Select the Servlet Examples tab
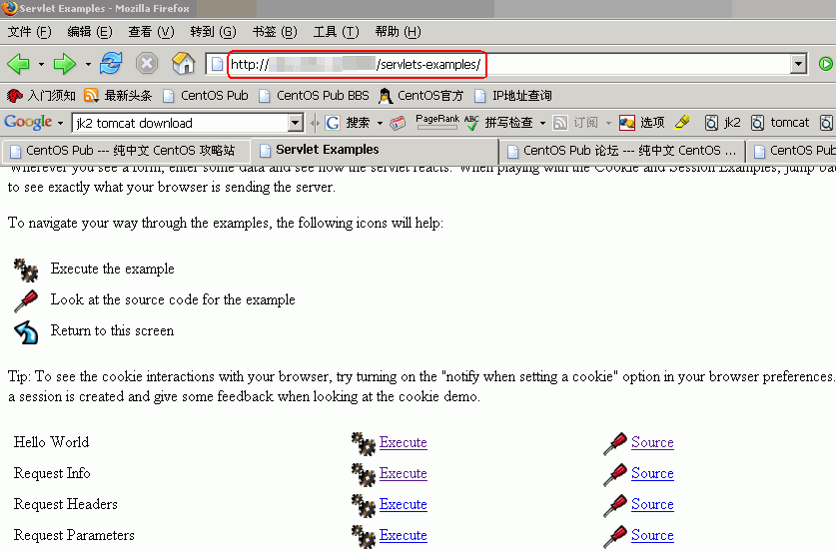 [375, 150]
